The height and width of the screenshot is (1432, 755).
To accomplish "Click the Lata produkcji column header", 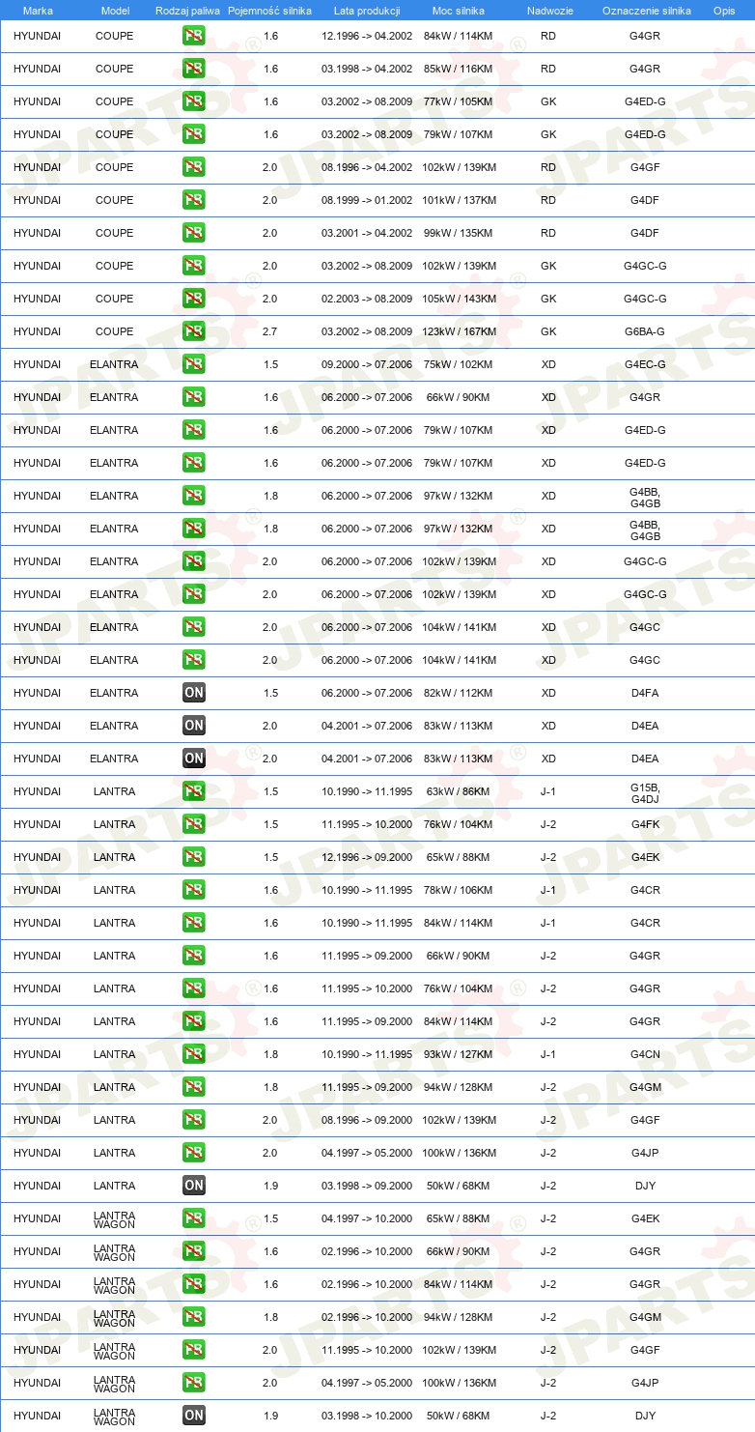I will click(x=367, y=11).
